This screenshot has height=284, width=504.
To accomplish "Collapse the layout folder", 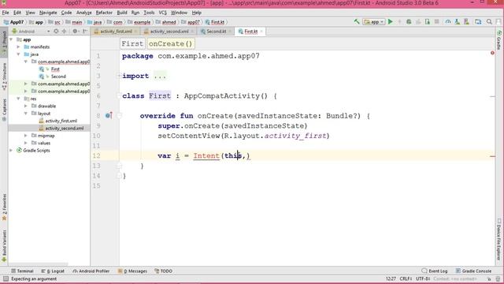I will tap(26, 114).
